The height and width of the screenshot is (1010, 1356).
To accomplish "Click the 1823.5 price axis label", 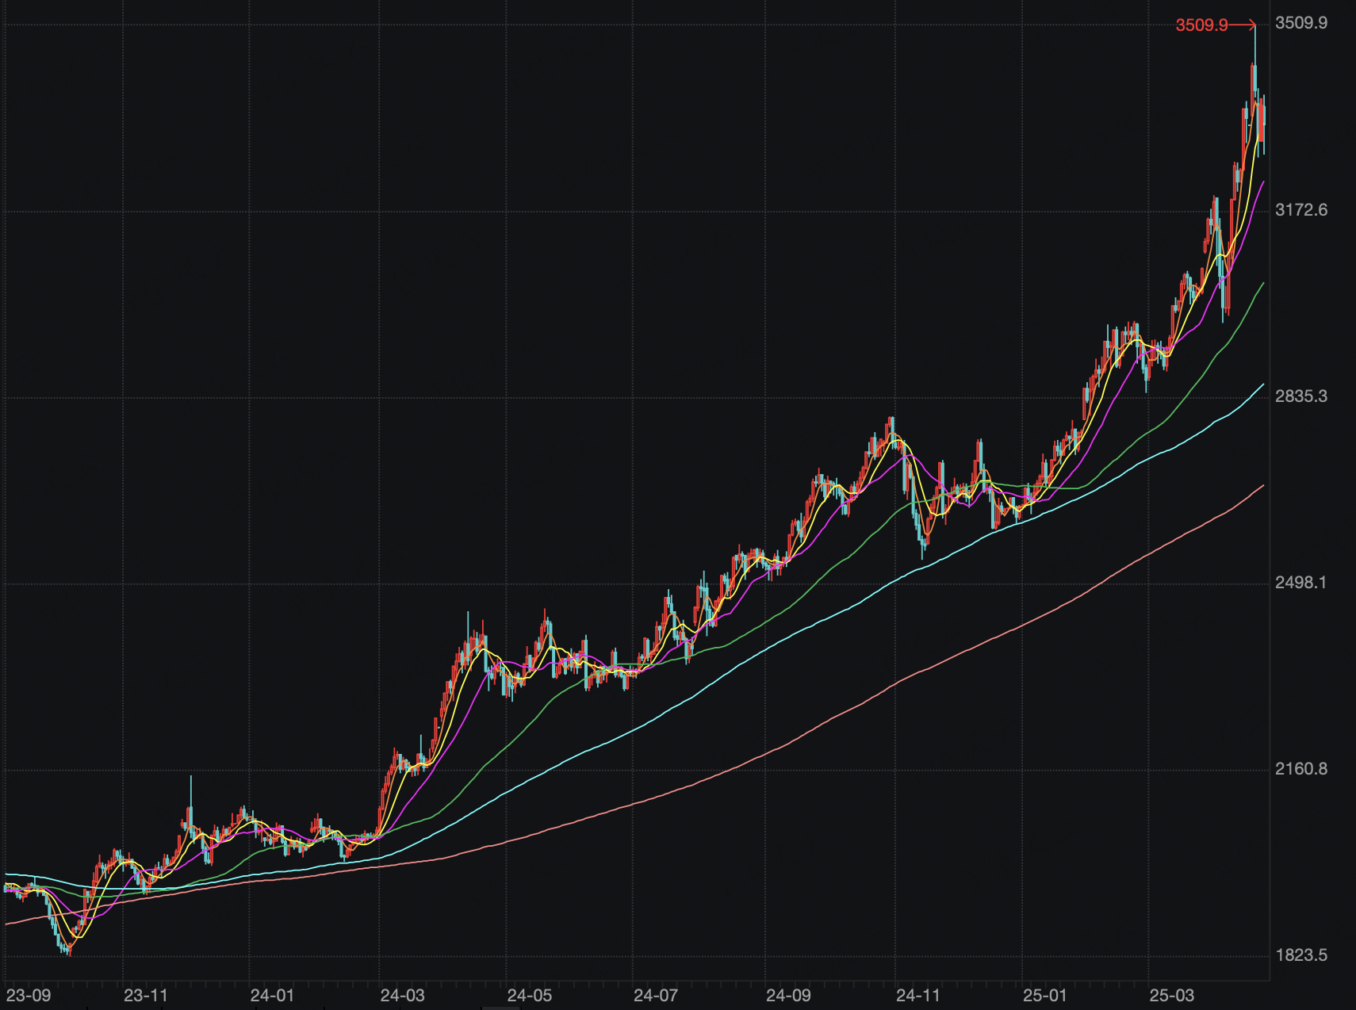I will pyautogui.click(x=1301, y=955).
